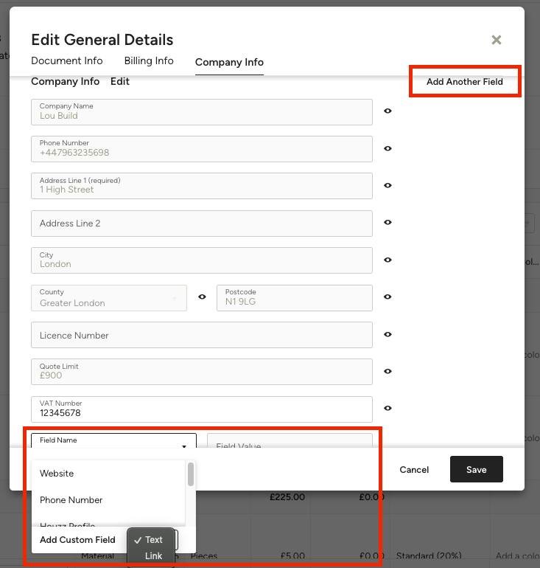This screenshot has width=540, height=568.
Task: Choose Phone Number from the field name list
Action: click(108, 500)
